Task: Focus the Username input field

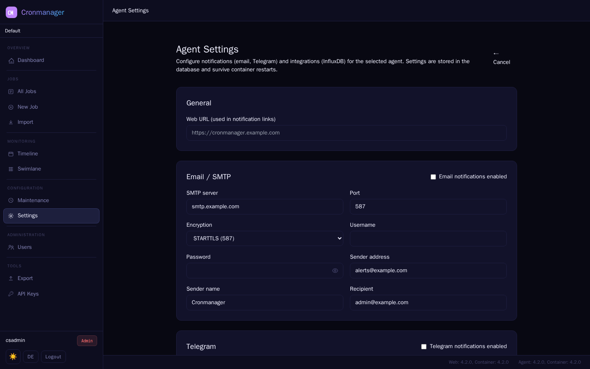Action: 428,239
